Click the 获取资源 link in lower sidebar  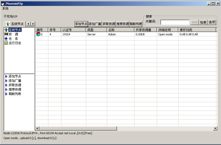pos(15,85)
